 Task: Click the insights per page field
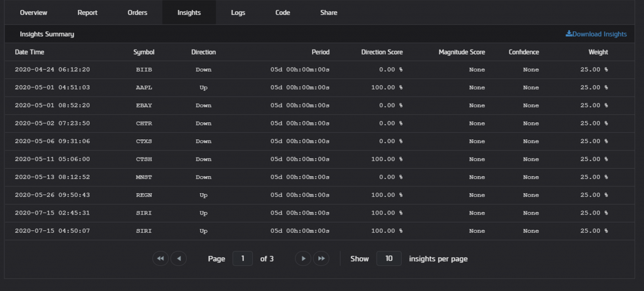pos(389,258)
